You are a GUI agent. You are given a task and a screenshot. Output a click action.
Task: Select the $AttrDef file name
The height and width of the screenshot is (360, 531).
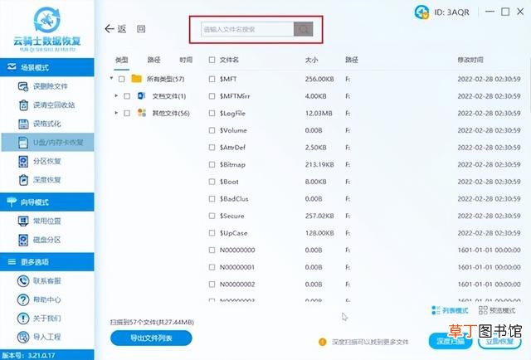(x=232, y=148)
